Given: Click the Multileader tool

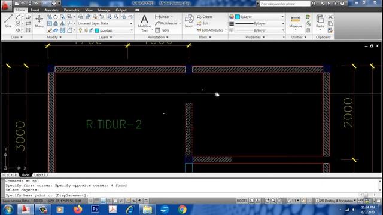Looking at the screenshot, I should (x=166, y=23).
